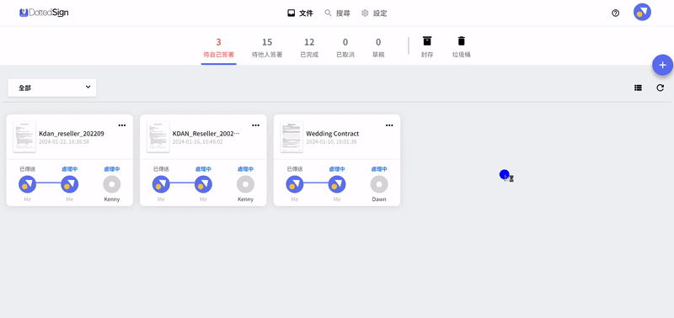The height and width of the screenshot is (318, 674).
Task: Click the 2024-01-22, 16:38:58 timestamp
Action: pos(64,141)
